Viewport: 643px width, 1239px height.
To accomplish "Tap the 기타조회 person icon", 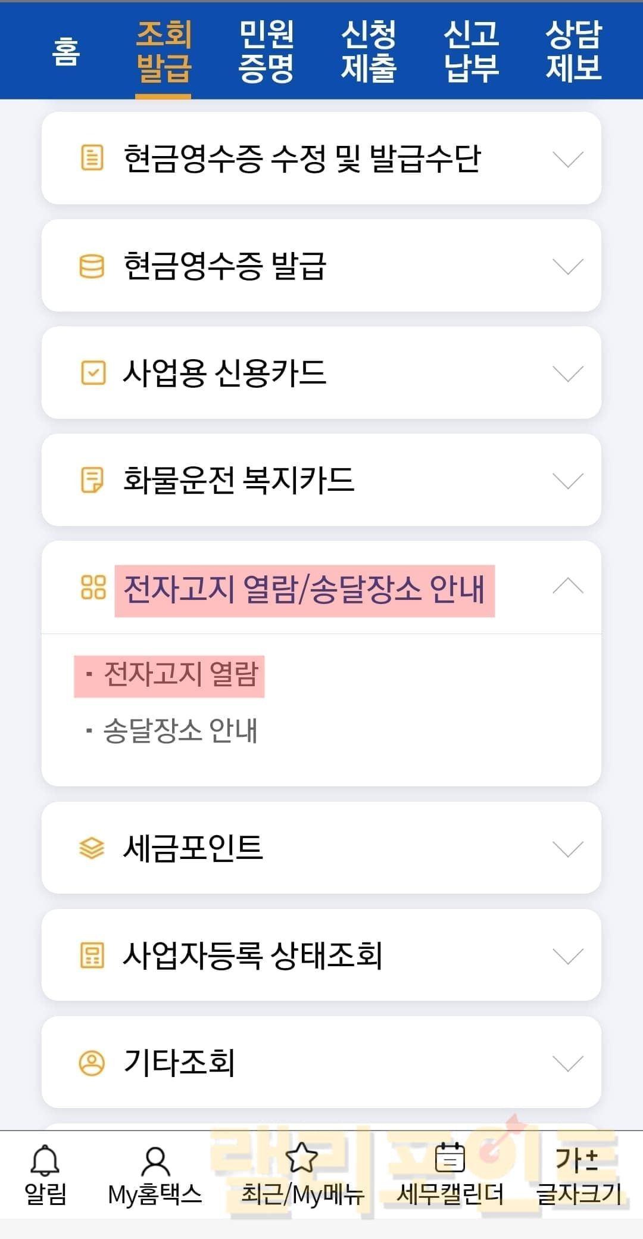I will tap(92, 1063).
